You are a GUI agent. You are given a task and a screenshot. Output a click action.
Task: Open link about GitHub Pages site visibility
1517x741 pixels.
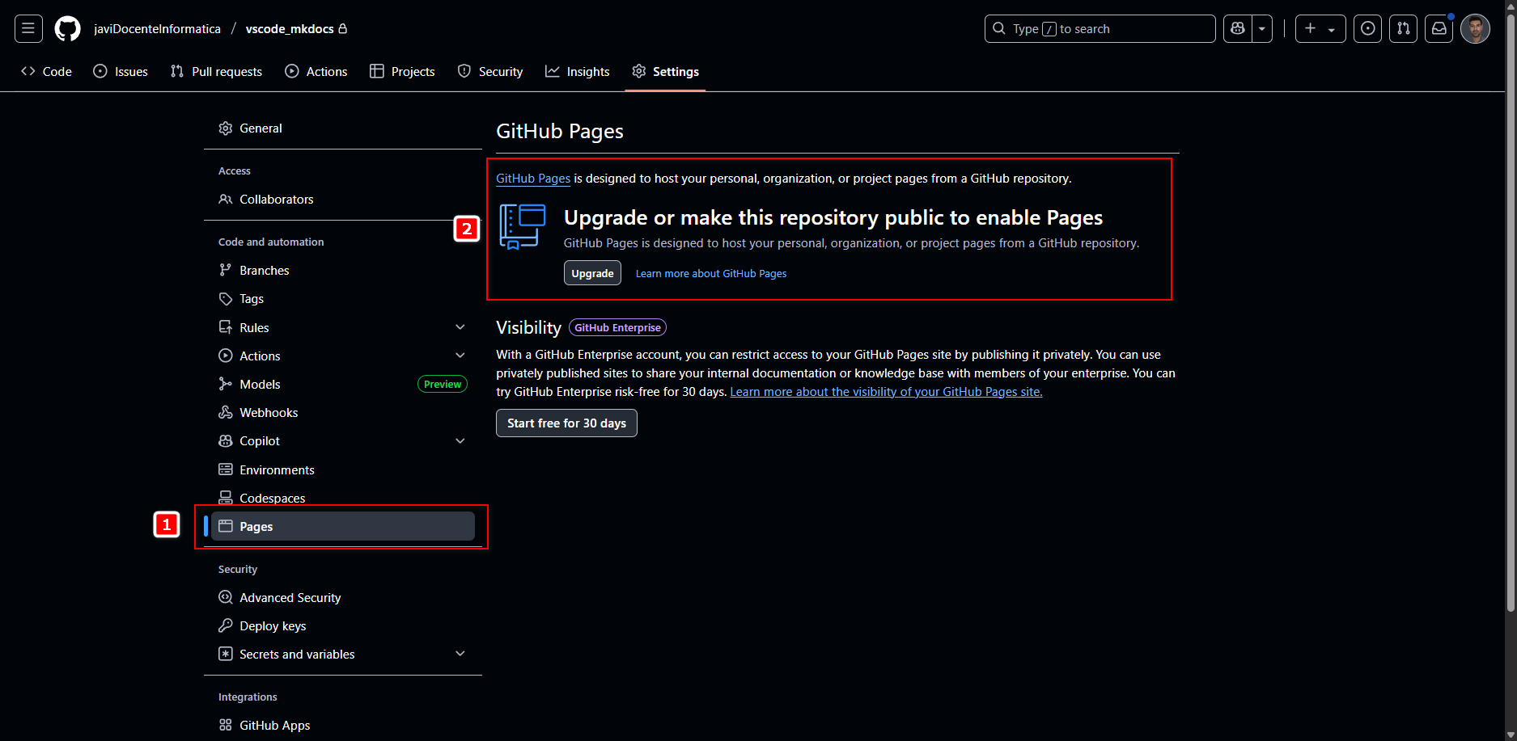[x=886, y=392]
